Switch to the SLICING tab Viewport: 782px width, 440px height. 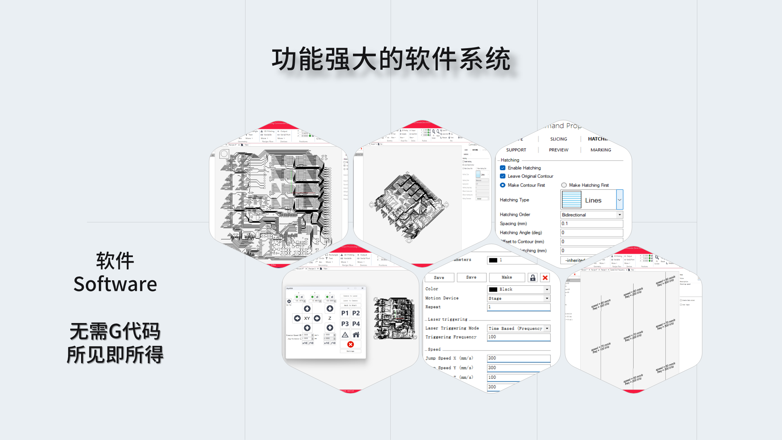coord(559,139)
